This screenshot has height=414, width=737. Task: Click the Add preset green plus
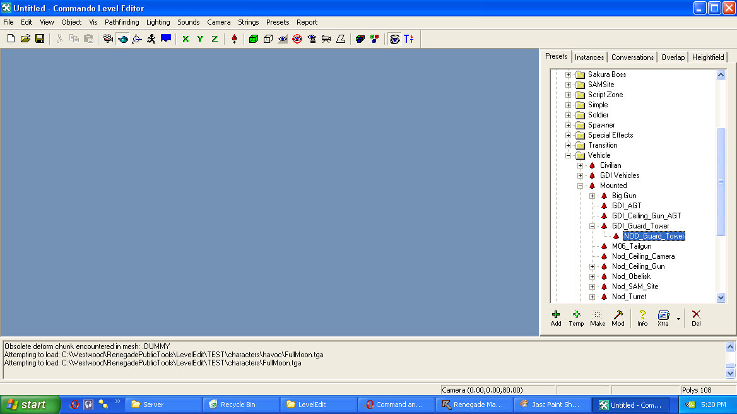556,317
